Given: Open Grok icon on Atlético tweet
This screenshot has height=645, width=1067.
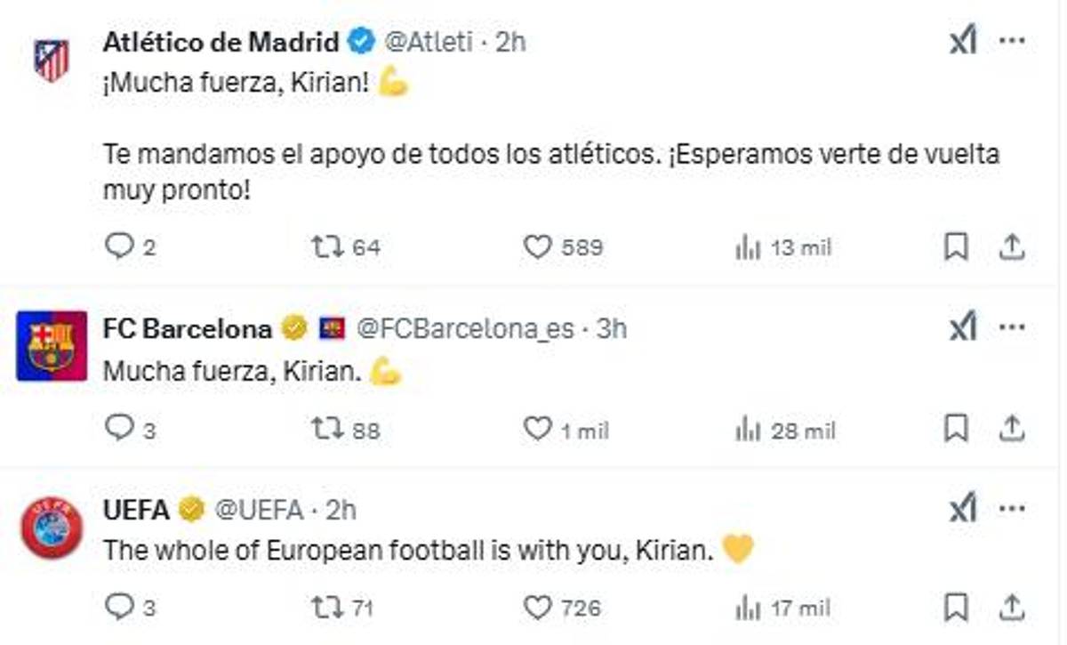Looking at the screenshot, I should pos(963,42).
